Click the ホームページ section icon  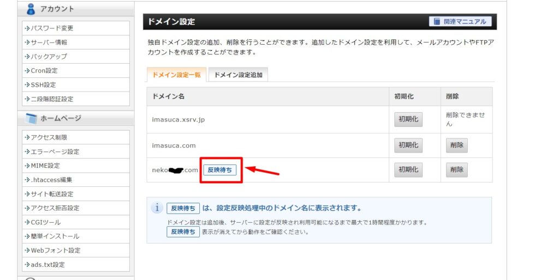(31, 118)
